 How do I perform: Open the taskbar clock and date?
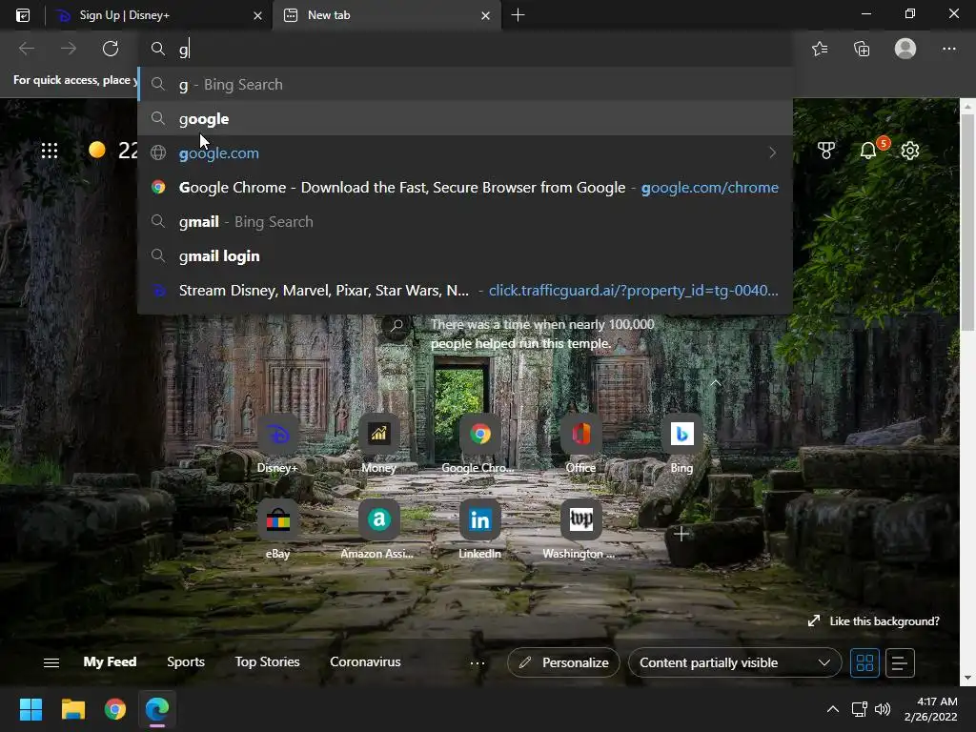(x=930, y=709)
